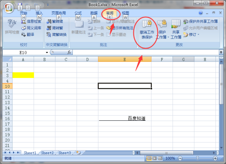Viewport: 226px width, 164px height.
Task: Click the zoom slider handle
Action: (197, 158)
